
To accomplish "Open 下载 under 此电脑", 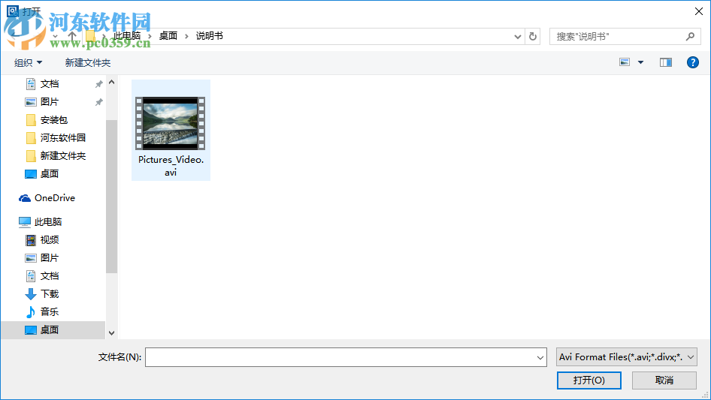I will 50,294.
